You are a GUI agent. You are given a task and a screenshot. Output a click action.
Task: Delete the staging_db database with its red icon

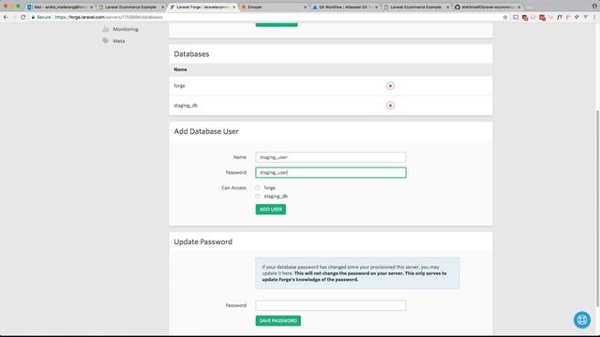point(390,105)
